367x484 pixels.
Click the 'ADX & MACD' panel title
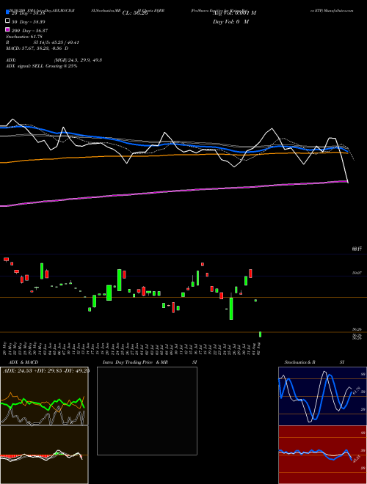pyautogui.click(x=23, y=362)
